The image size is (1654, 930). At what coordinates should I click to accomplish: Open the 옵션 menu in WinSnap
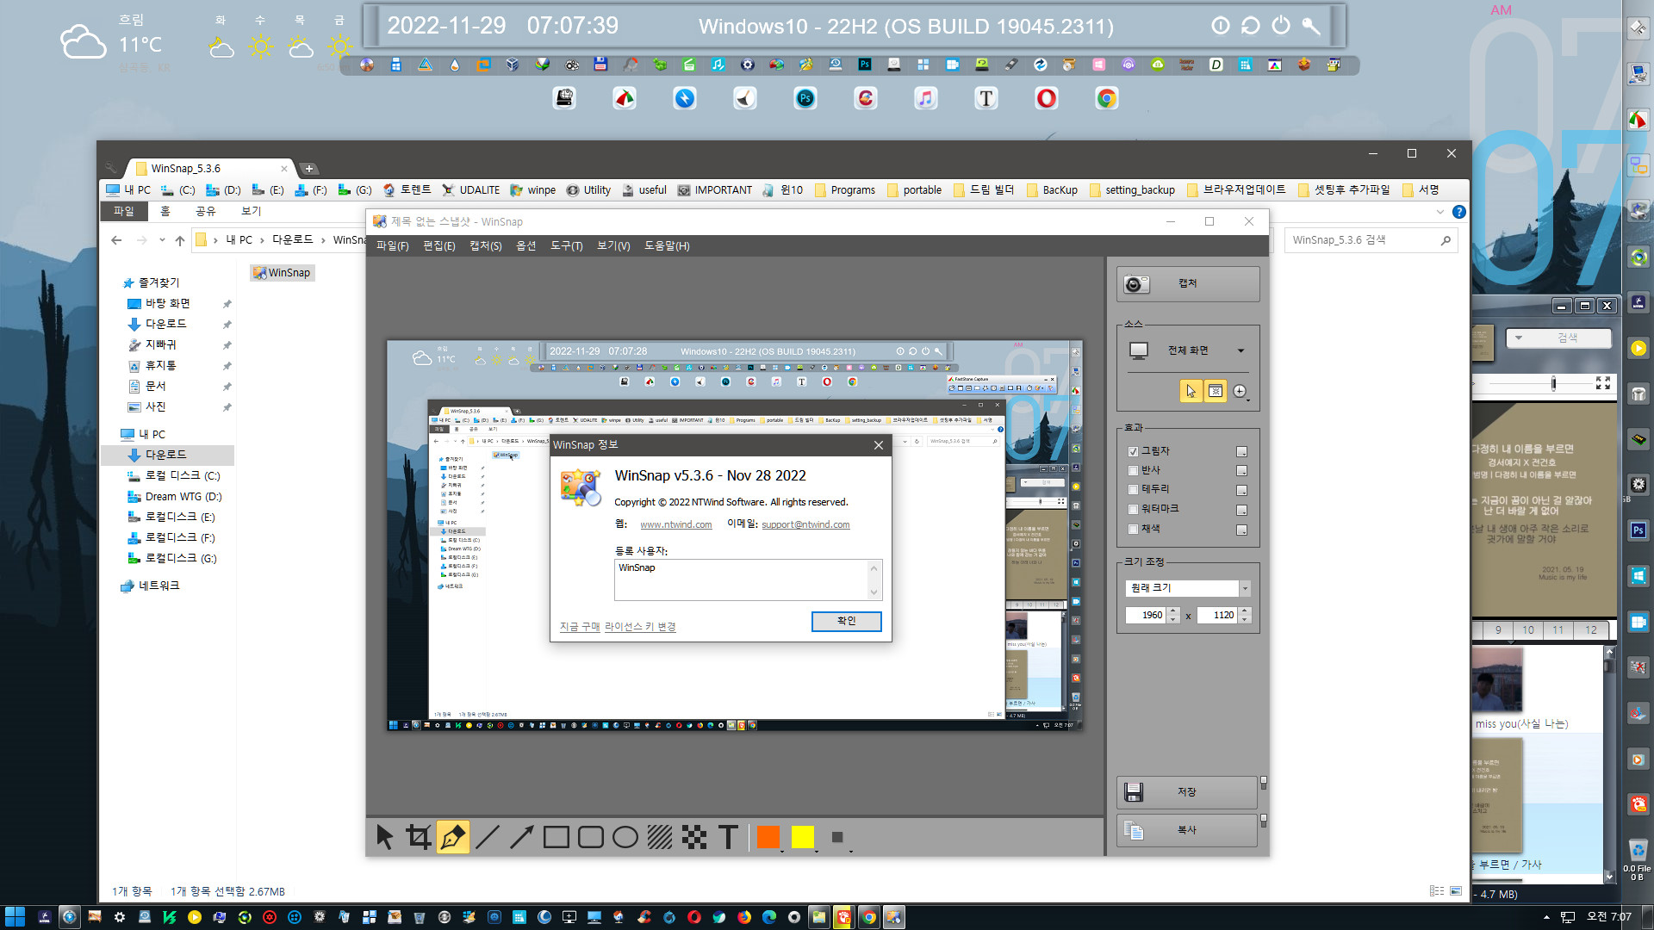click(525, 246)
